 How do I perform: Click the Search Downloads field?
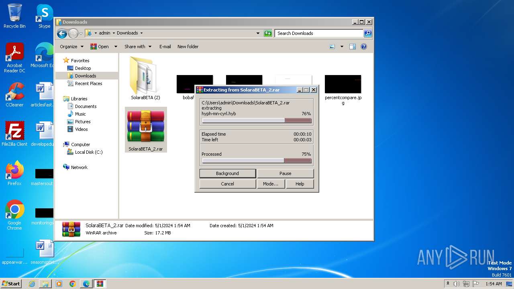(319, 33)
